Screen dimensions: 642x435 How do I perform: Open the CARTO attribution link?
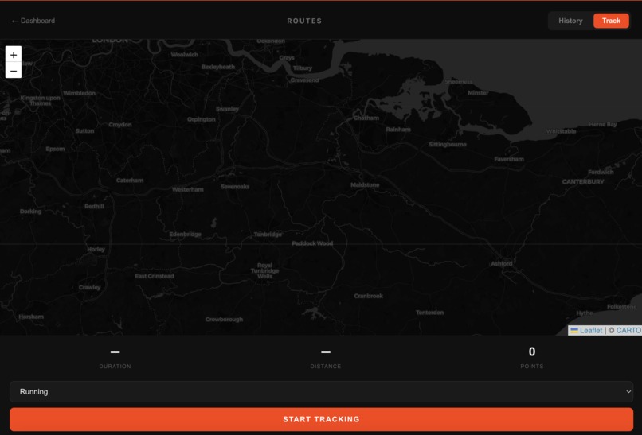pyautogui.click(x=628, y=330)
